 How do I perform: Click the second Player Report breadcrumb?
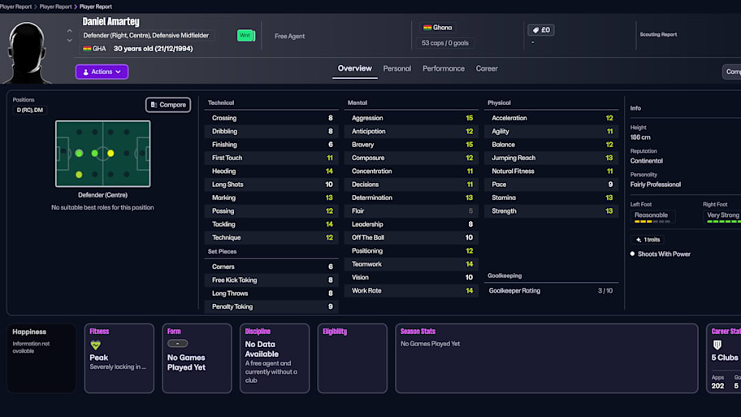pos(55,7)
